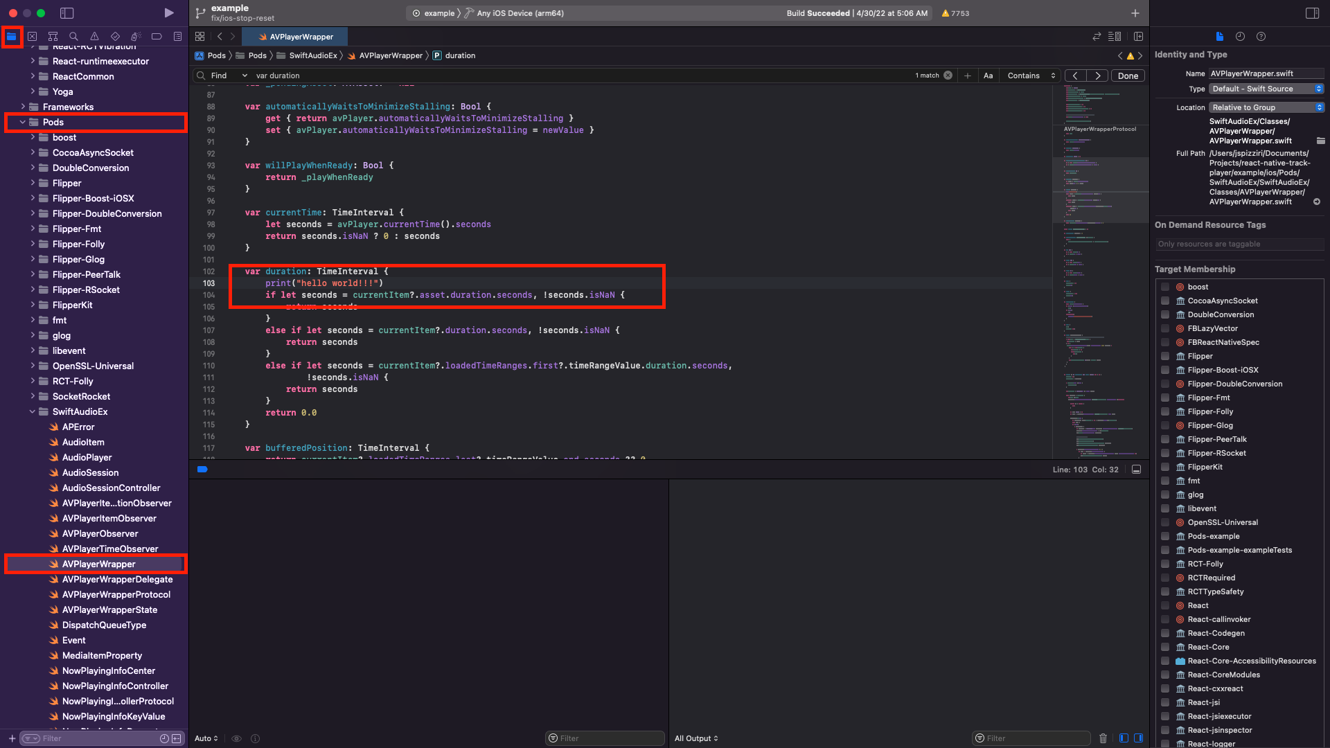Click Done to dismiss the find bar
This screenshot has width=1330, height=748.
tap(1128, 75)
